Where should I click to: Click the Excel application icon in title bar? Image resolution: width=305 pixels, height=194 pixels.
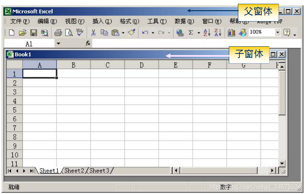(8, 11)
